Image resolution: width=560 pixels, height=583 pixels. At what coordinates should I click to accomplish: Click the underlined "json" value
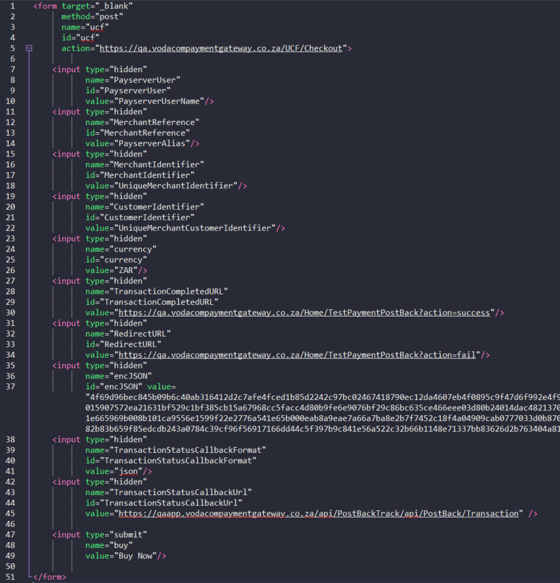click(x=129, y=471)
